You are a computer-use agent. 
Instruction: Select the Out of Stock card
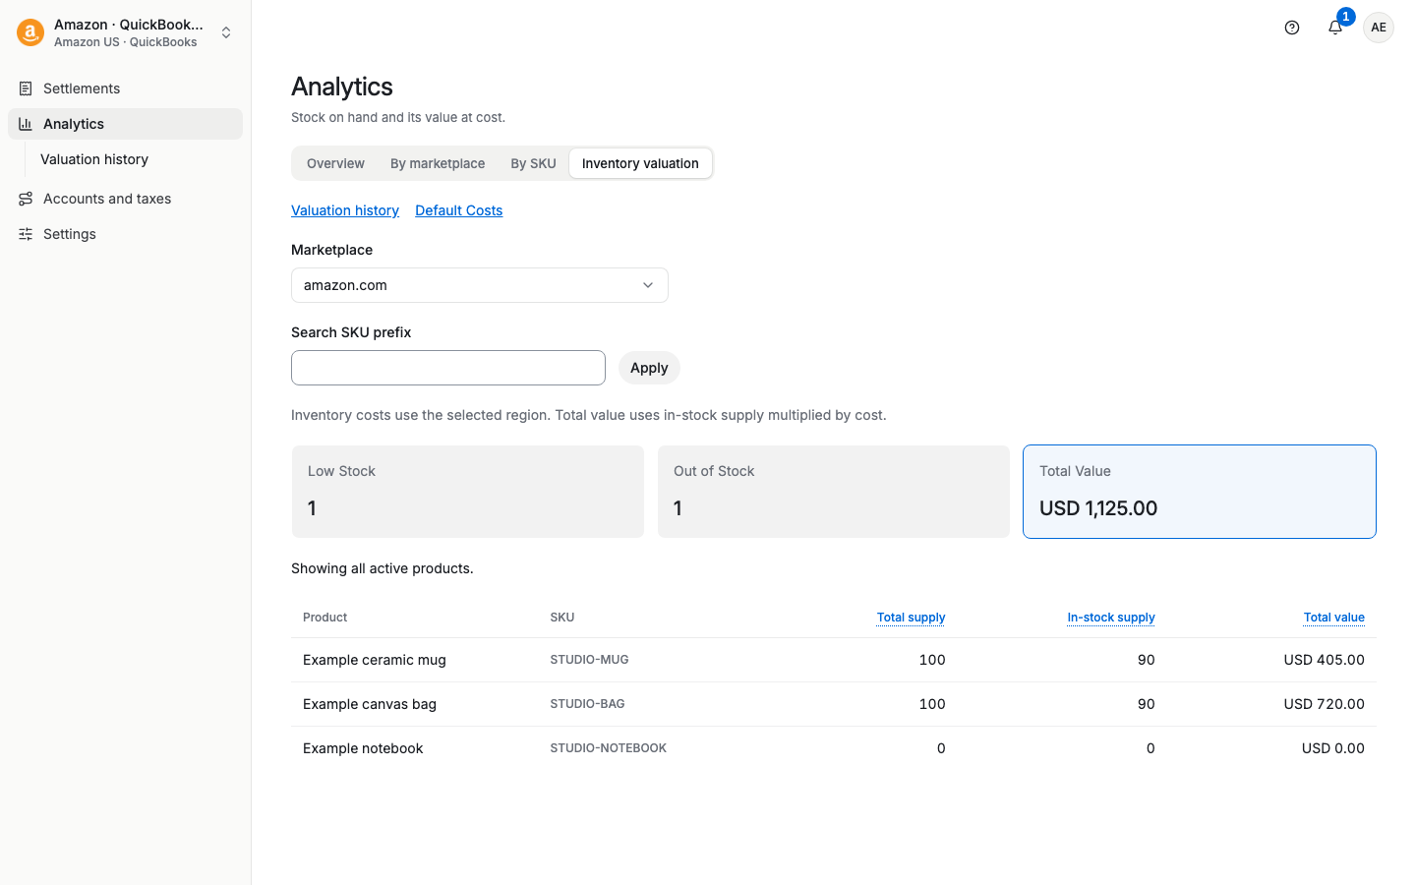(x=834, y=492)
